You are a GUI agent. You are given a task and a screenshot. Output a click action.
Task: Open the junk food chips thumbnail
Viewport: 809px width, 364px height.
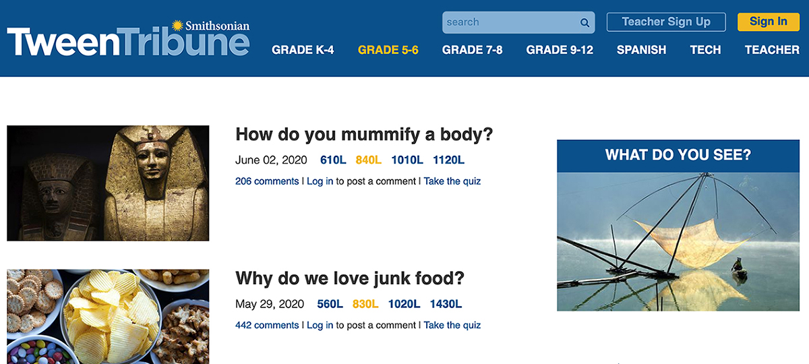108,317
